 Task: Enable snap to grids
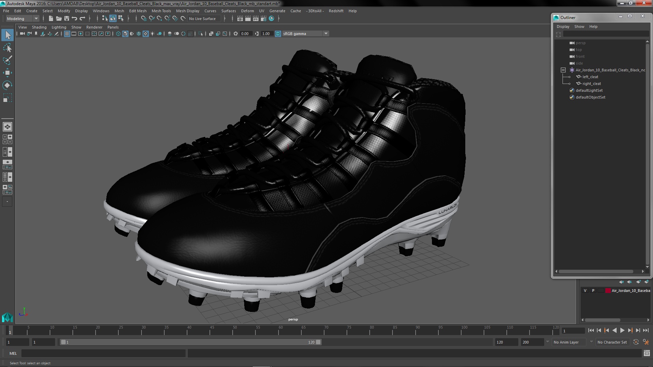(x=144, y=19)
